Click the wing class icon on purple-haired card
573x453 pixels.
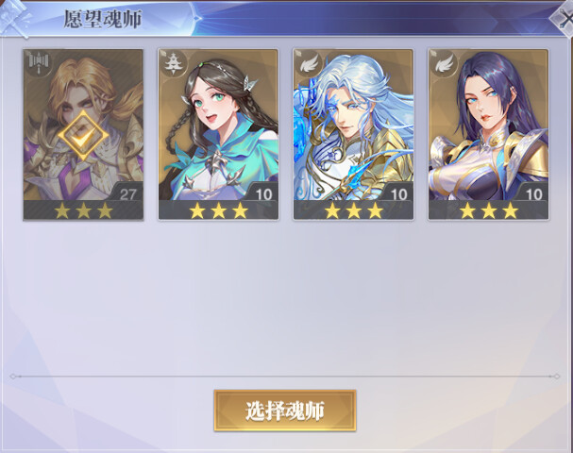[x=443, y=63]
